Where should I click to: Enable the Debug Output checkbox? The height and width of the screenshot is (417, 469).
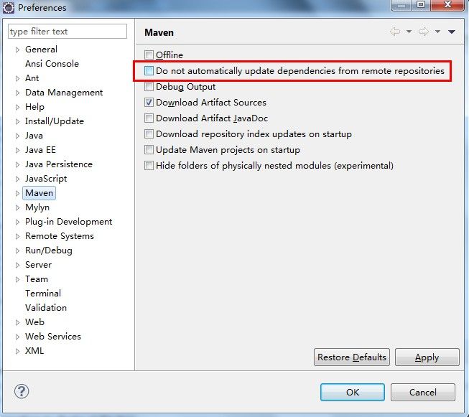[149, 87]
